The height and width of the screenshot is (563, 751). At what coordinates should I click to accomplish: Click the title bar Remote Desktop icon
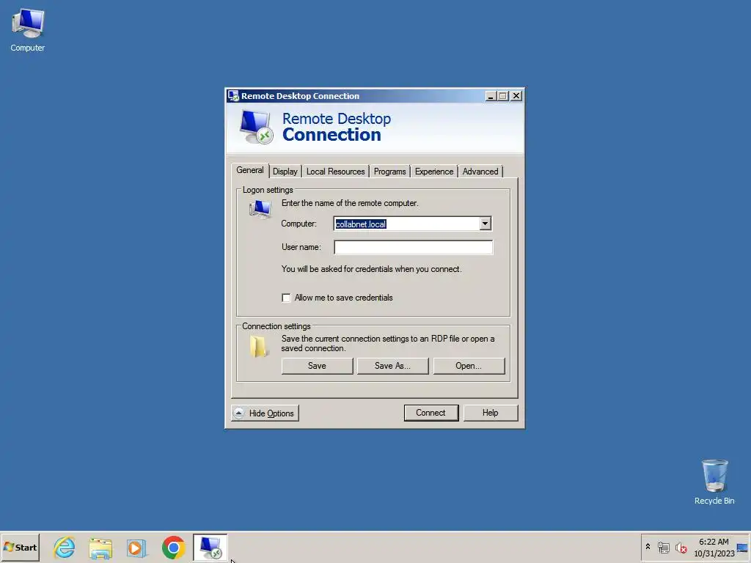click(x=233, y=96)
